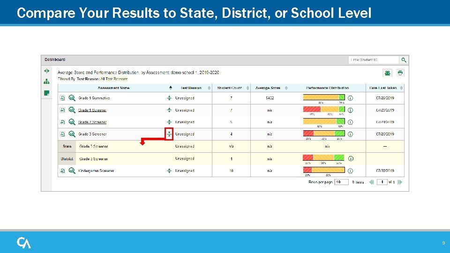Expand comparison rows for Kindergarten Screener
The width and height of the screenshot is (450, 253).
coord(169,171)
